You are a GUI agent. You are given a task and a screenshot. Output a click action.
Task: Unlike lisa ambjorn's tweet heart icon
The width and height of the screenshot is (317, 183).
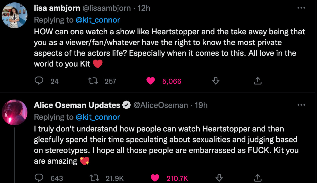pos(150,81)
